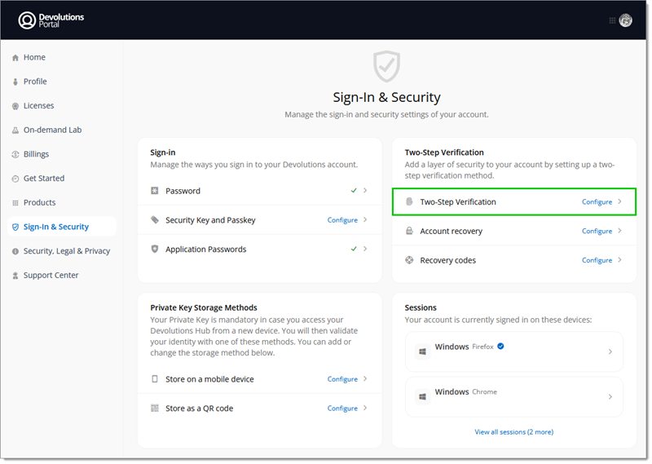
Task: Expand the Recovery codes row chevron
Action: 619,260
